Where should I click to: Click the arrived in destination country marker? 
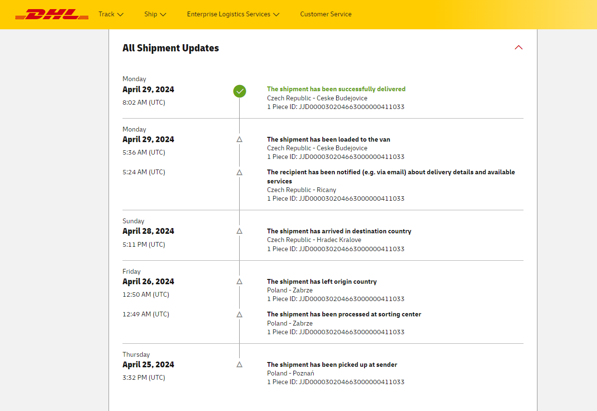(x=240, y=231)
